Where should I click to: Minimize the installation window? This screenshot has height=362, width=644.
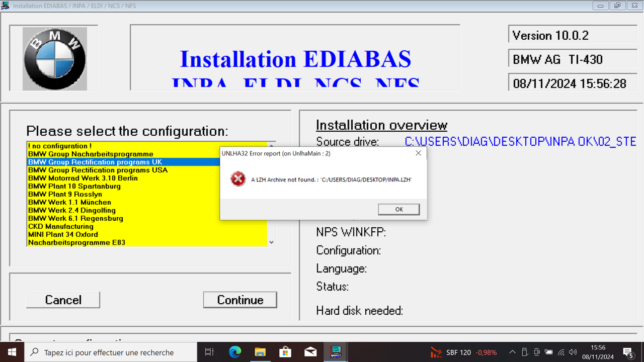[600, 6]
